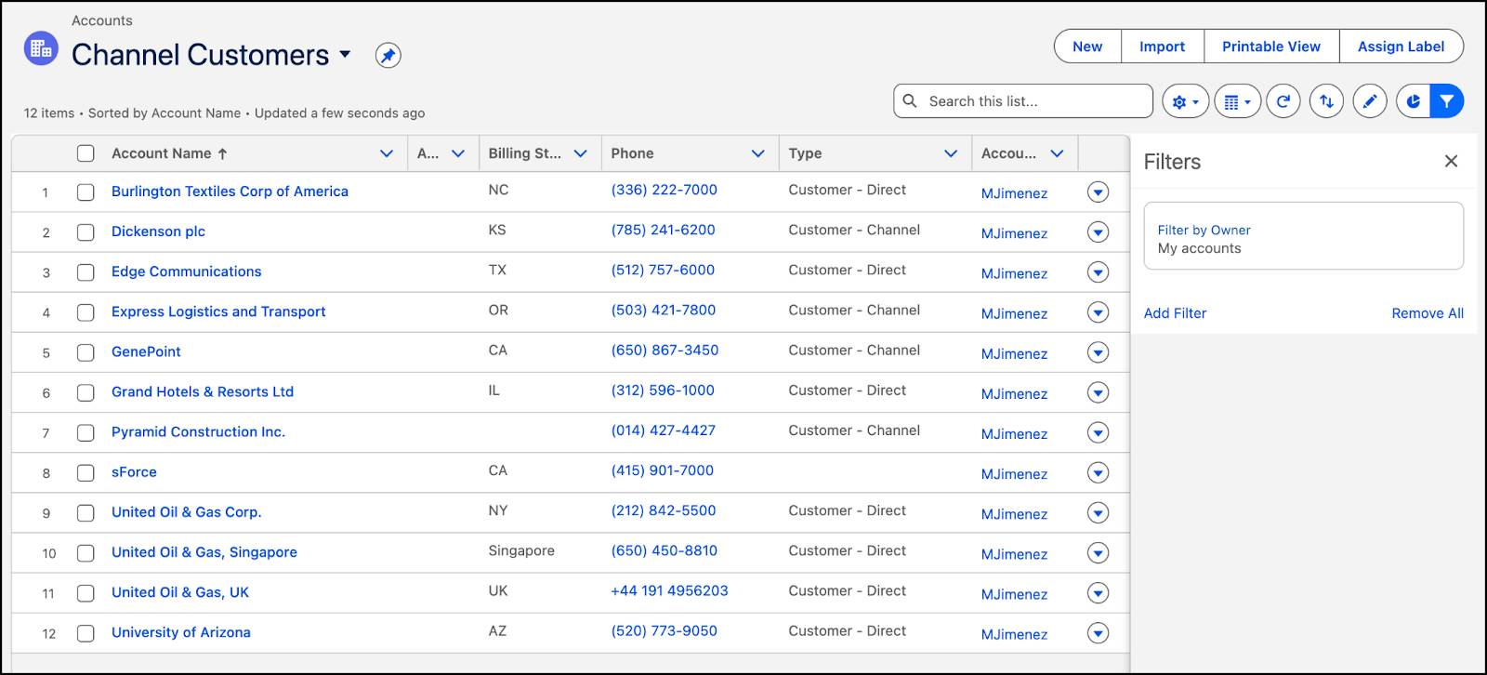Refresh the accounts list
Image resolution: width=1487 pixels, height=675 pixels.
click(x=1283, y=101)
